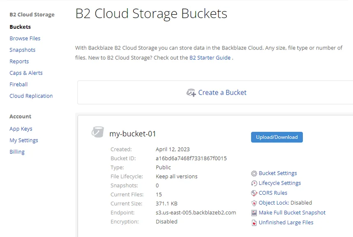Open the B2 Starter Guide link

click(x=210, y=58)
